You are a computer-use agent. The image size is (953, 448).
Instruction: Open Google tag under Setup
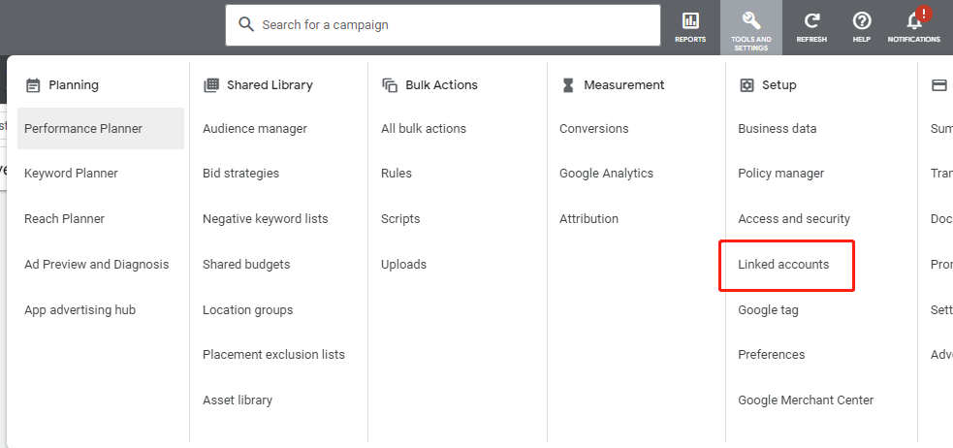coord(768,310)
